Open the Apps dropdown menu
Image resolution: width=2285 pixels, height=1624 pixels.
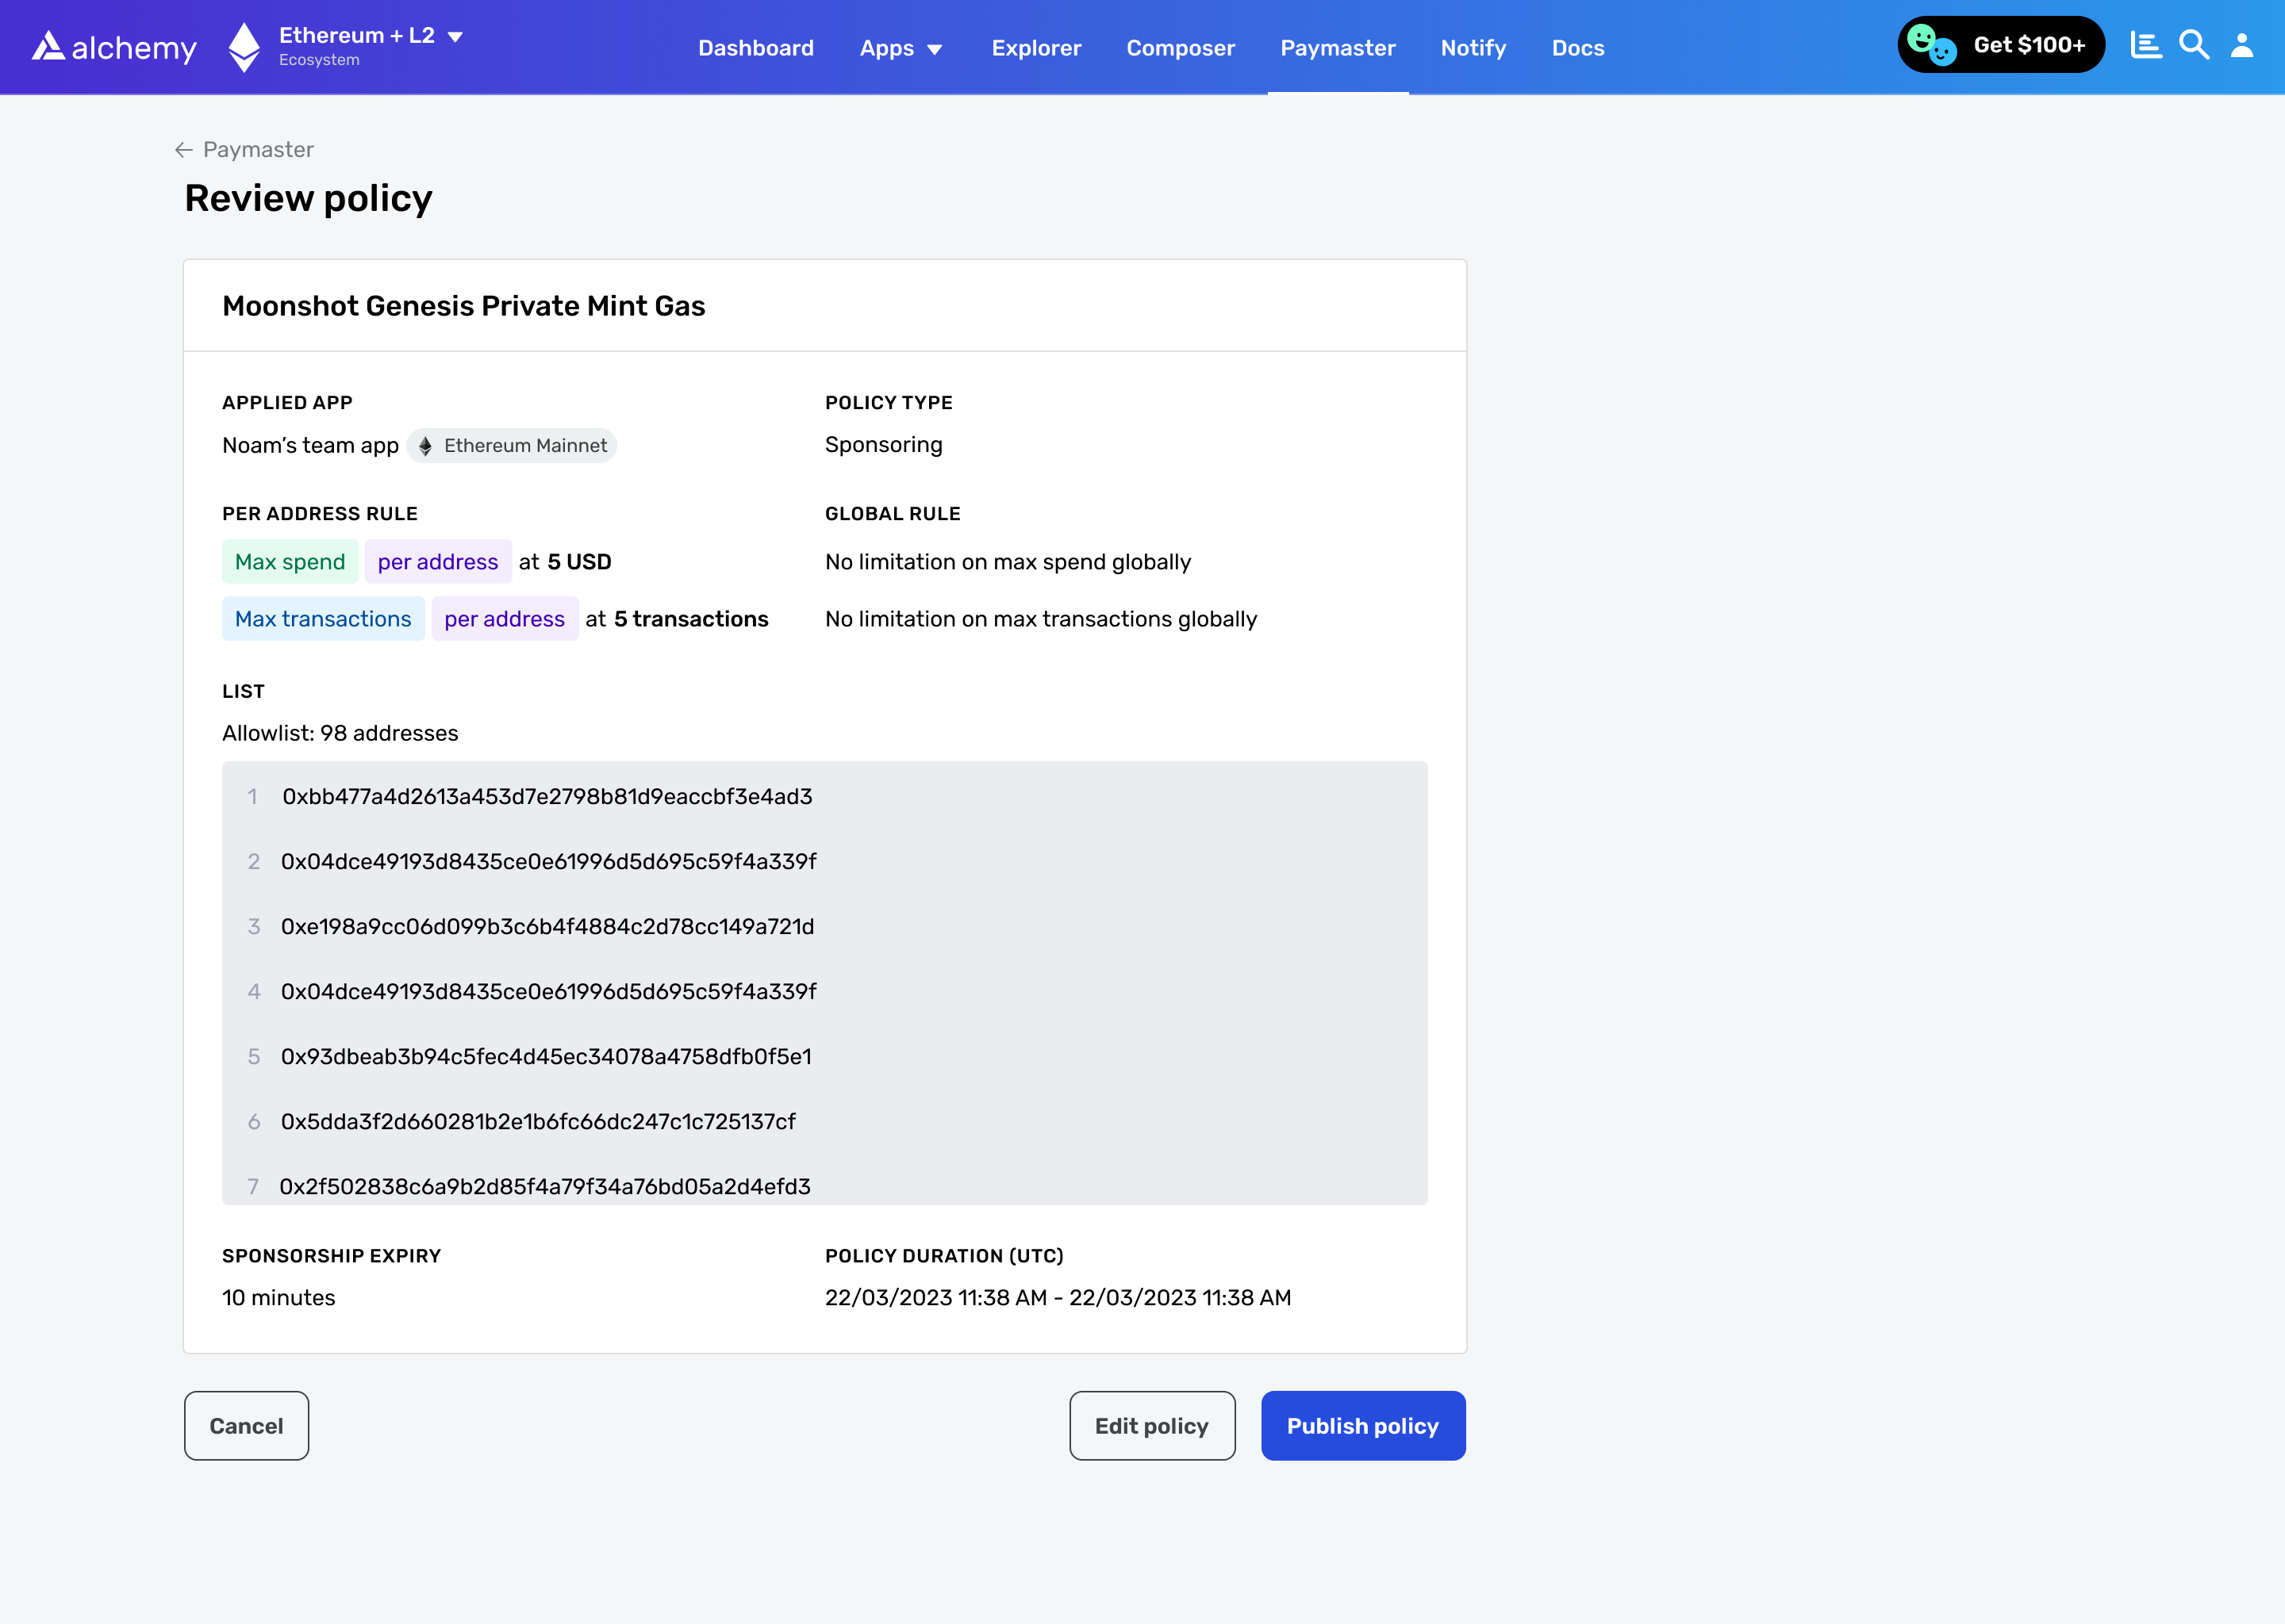pyautogui.click(x=901, y=48)
